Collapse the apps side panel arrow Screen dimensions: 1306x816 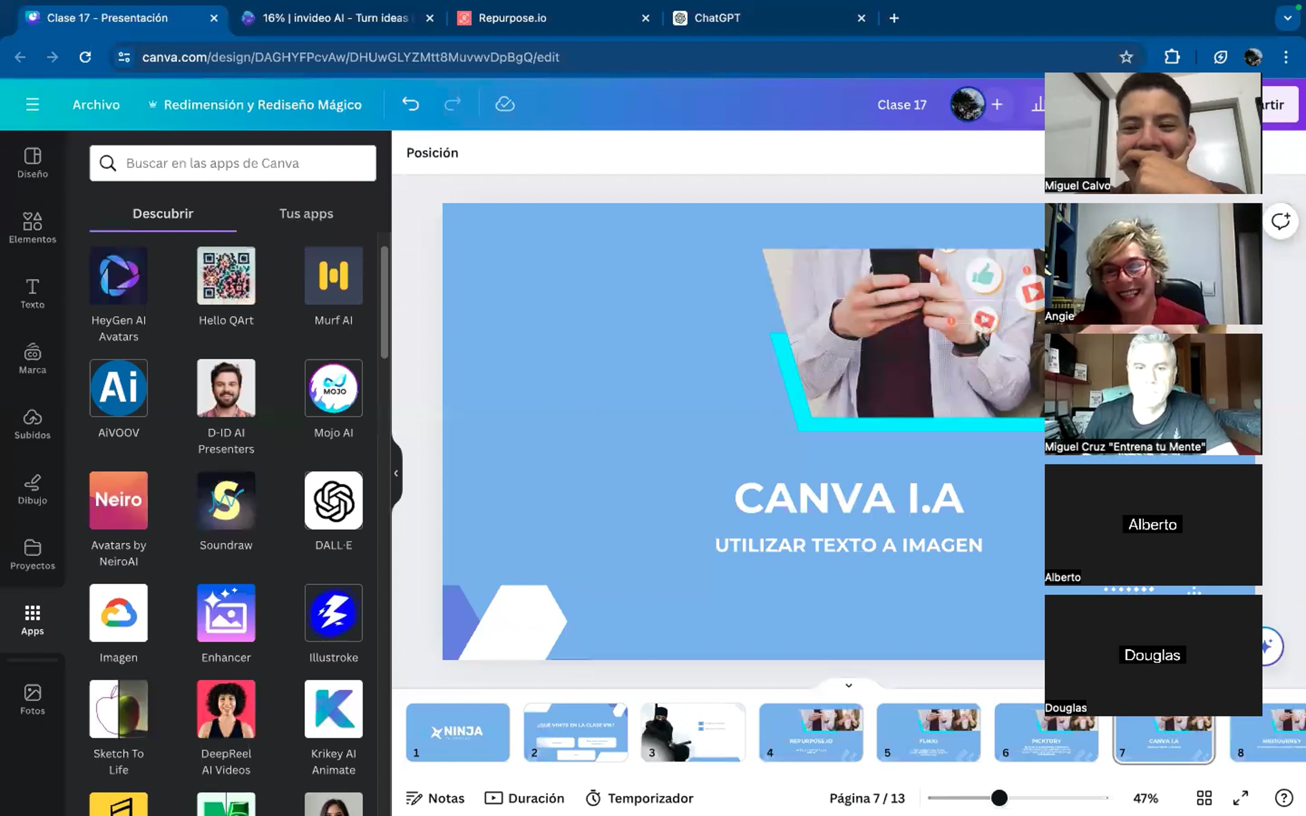(396, 473)
